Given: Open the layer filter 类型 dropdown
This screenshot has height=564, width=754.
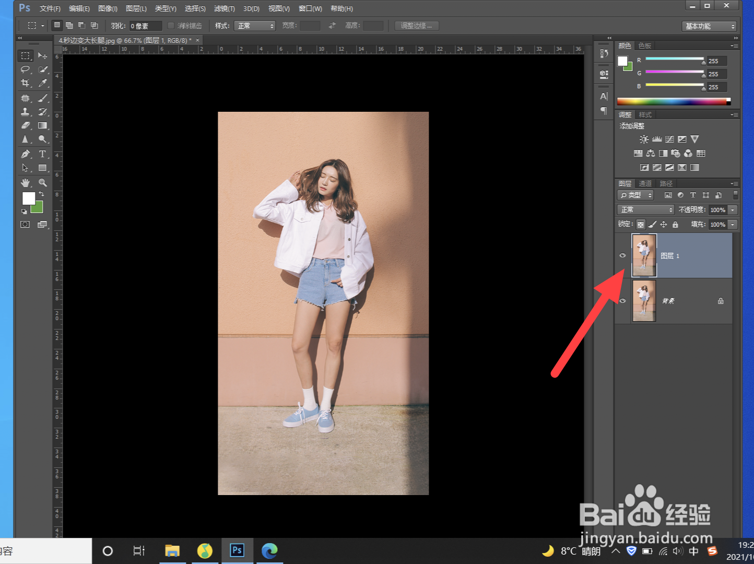Looking at the screenshot, I should click(x=635, y=195).
